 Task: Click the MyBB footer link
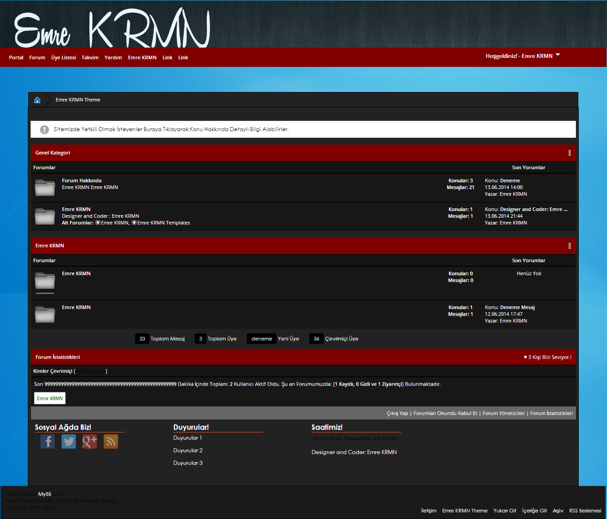click(44, 494)
